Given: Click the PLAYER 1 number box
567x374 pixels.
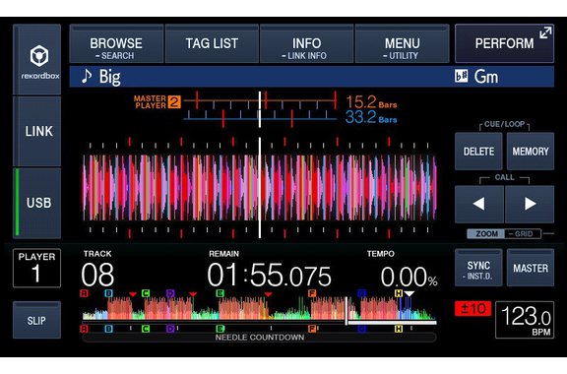Looking at the screenshot, I should click(36, 268).
